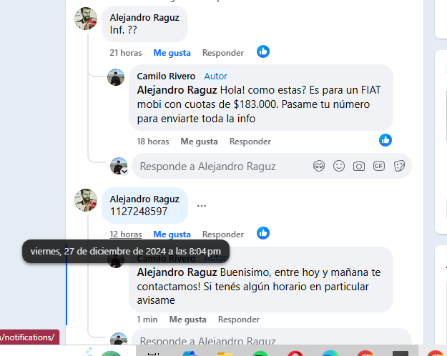
Task: Open Alejandro Raguz profile from first comment name
Action: click(x=144, y=17)
